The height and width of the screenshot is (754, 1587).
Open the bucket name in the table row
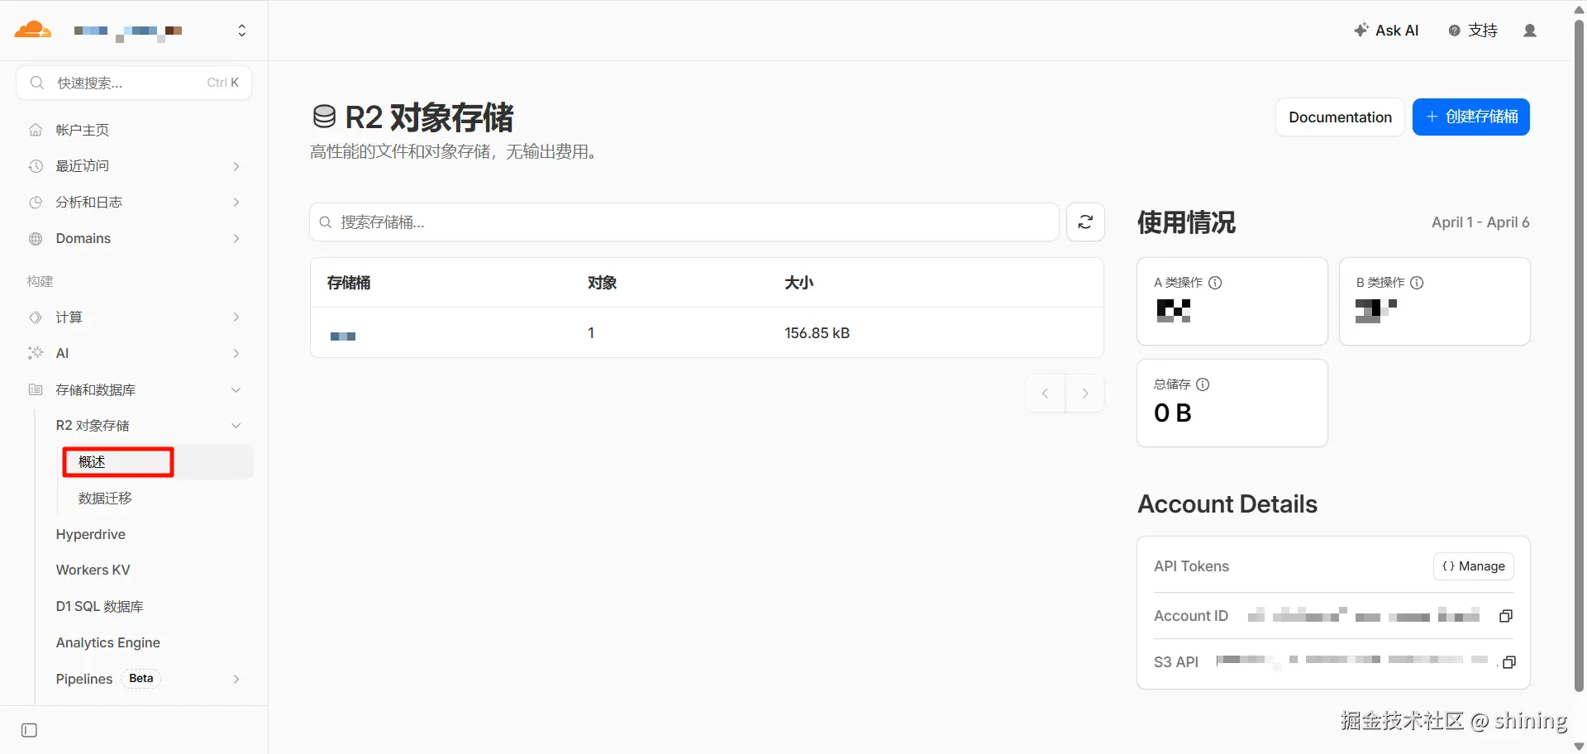point(343,336)
